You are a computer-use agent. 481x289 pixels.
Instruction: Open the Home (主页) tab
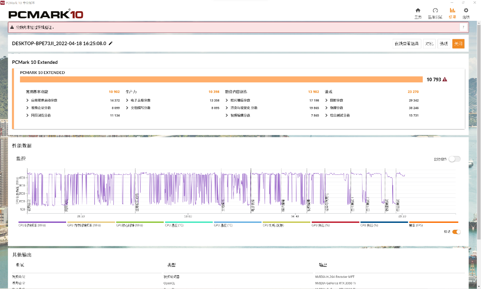coord(418,13)
